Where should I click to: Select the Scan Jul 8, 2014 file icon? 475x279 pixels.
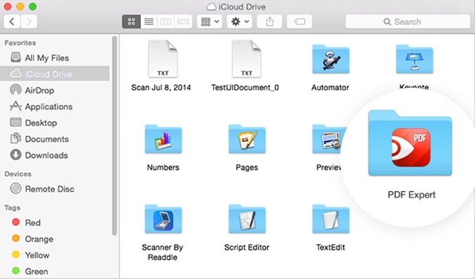click(162, 59)
